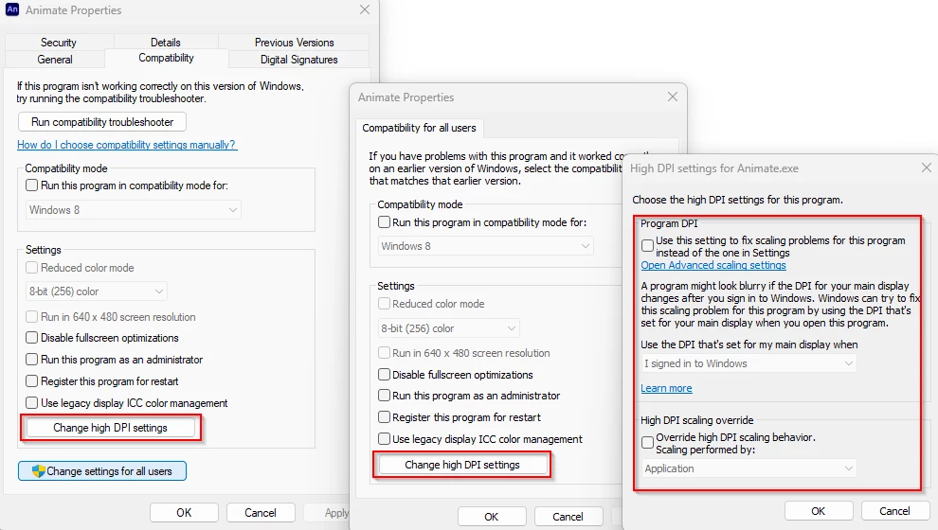Switch to Previous Versions tab
This screenshot has width=938, height=530.
tap(295, 43)
